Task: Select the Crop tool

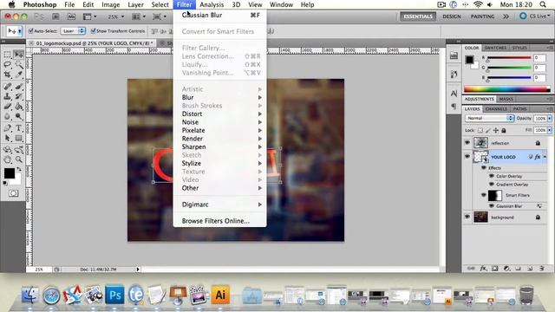Action: tap(8, 75)
